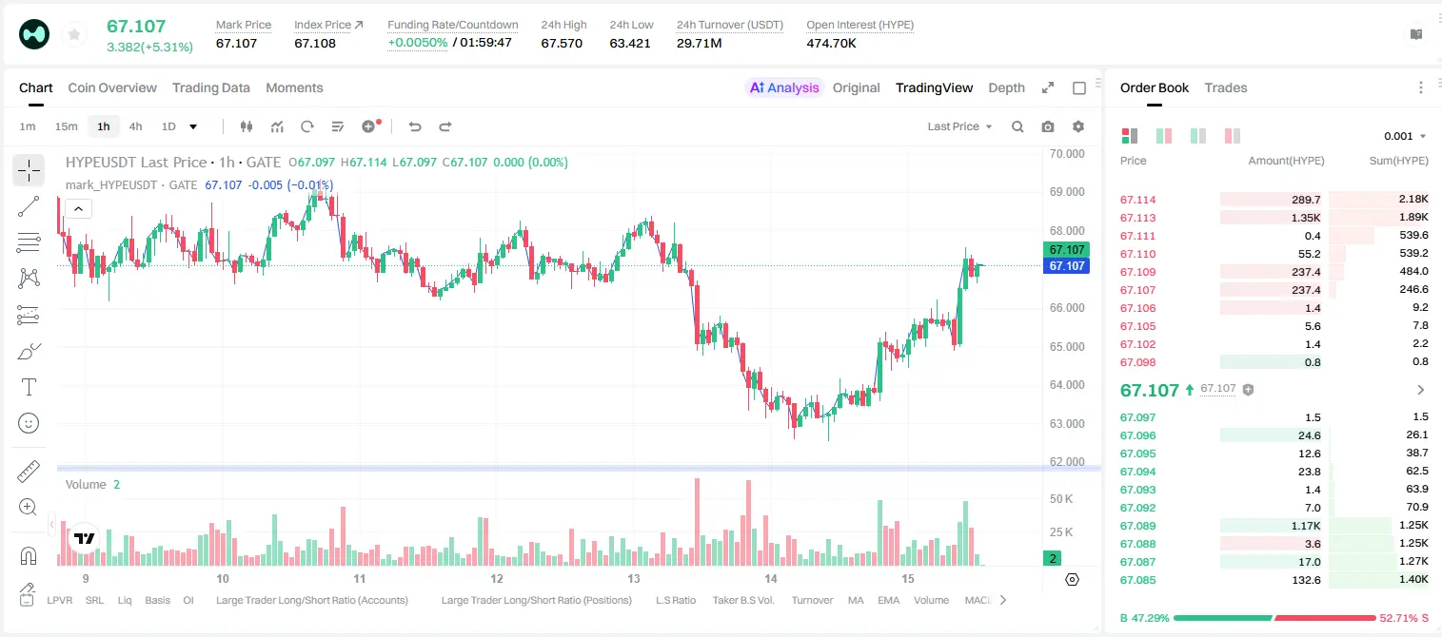Open chart settings gear icon

click(x=1078, y=126)
